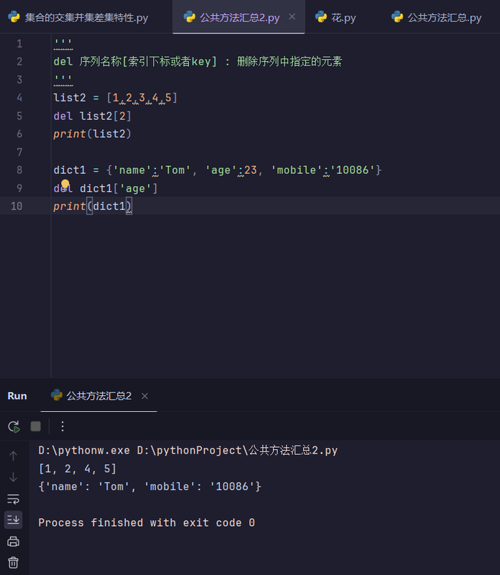Place cursor on 'list2 = [1,2,3,4,5]' line
500x575 pixels.
pos(116,98)
